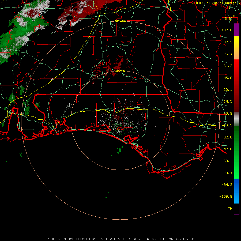
Task: Click the green segment of the color bar
Action: (x=236, y=152)
